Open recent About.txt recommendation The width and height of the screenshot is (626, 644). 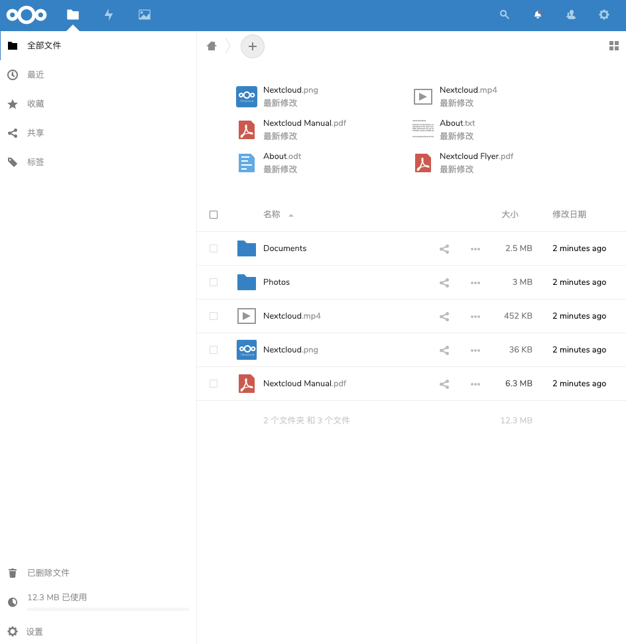coord(444,130)
